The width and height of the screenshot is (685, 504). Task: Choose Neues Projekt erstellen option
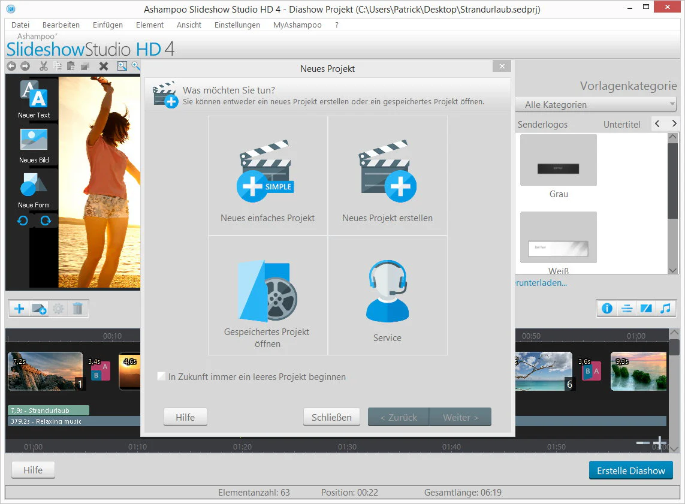pyautogui.click(x=388, y=176)
